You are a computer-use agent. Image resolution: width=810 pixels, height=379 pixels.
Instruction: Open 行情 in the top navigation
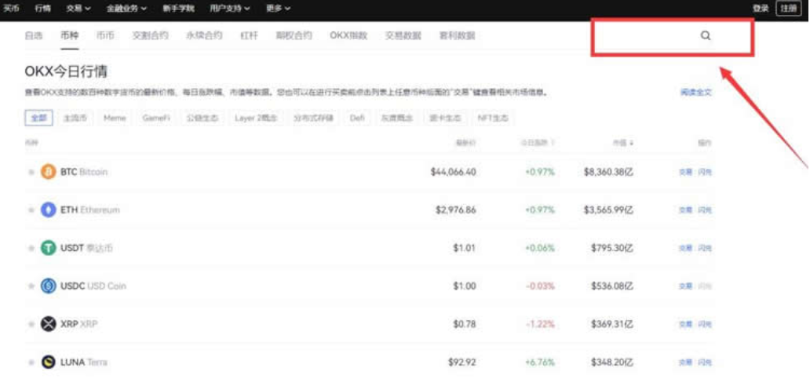pos(43,9)
